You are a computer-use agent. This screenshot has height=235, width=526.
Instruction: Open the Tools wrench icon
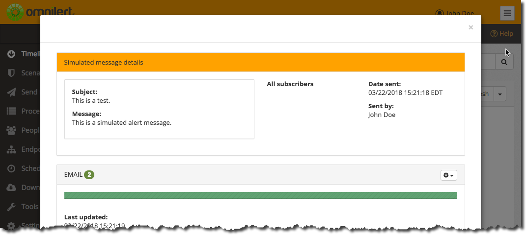tap(11, 207)
